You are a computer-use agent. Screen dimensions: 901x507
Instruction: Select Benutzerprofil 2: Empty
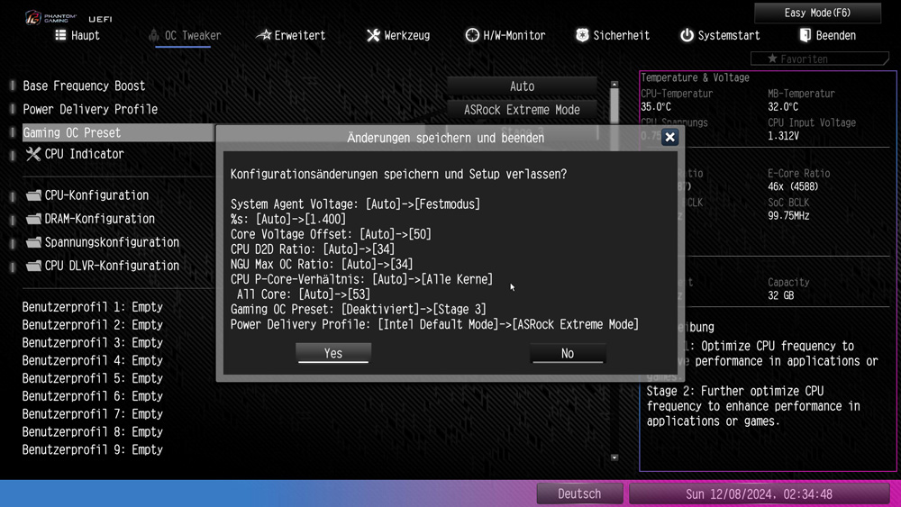pos(93,324)
